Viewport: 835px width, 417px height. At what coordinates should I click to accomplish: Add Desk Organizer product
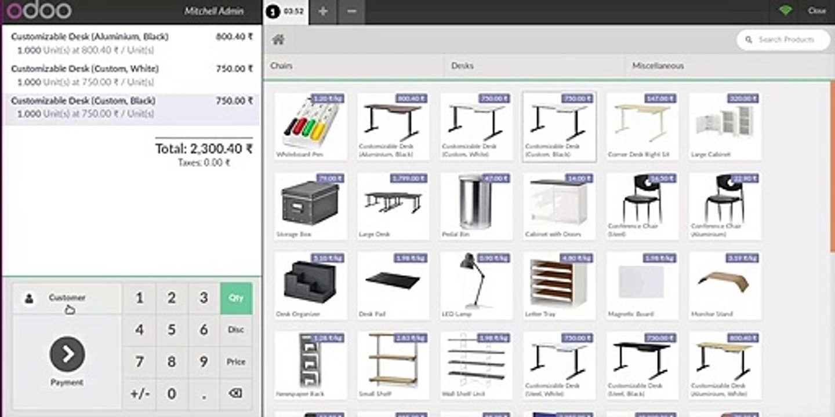pyautogui.click(x=311, y=286)
